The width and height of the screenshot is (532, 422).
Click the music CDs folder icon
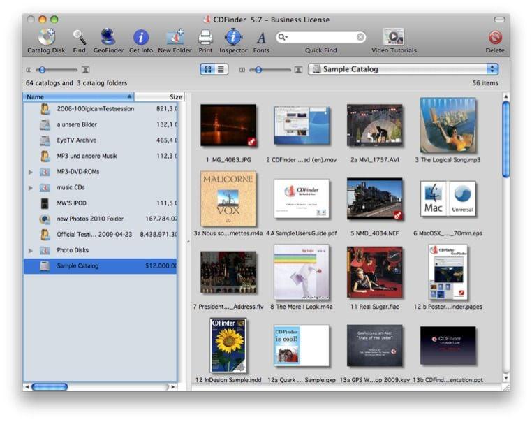[x=45, y=188]
